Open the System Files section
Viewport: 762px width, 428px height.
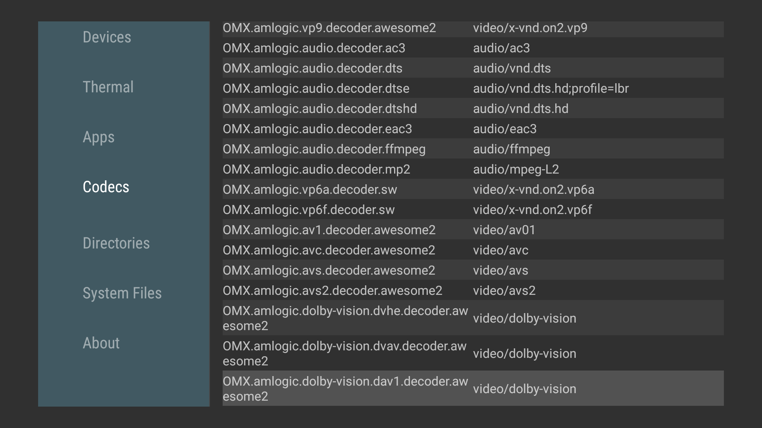[x=122, y=293]
